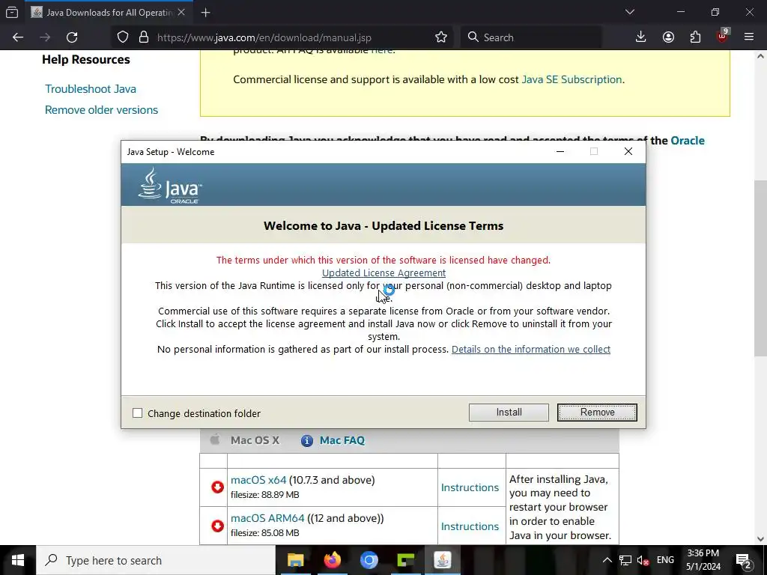
Task: Focus the Firefox Search box
Action: click(531, 37)
